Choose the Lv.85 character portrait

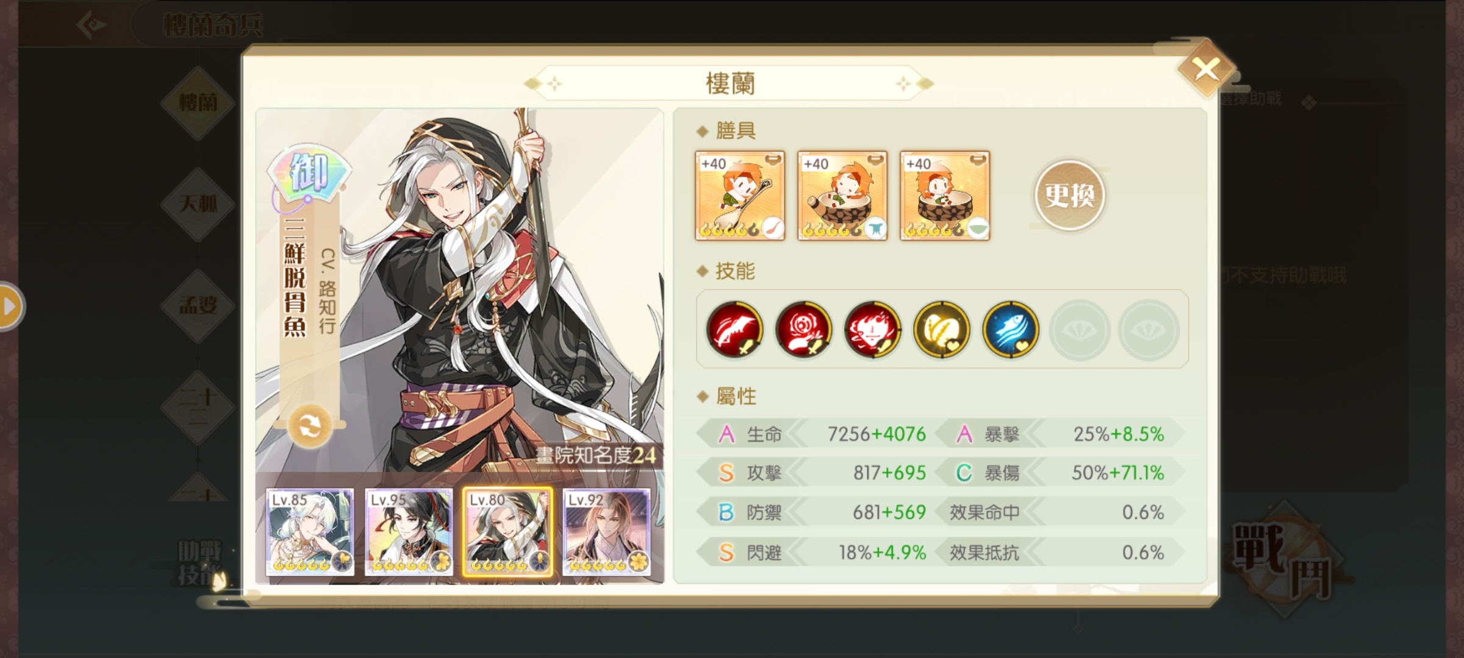pos(310,532)
